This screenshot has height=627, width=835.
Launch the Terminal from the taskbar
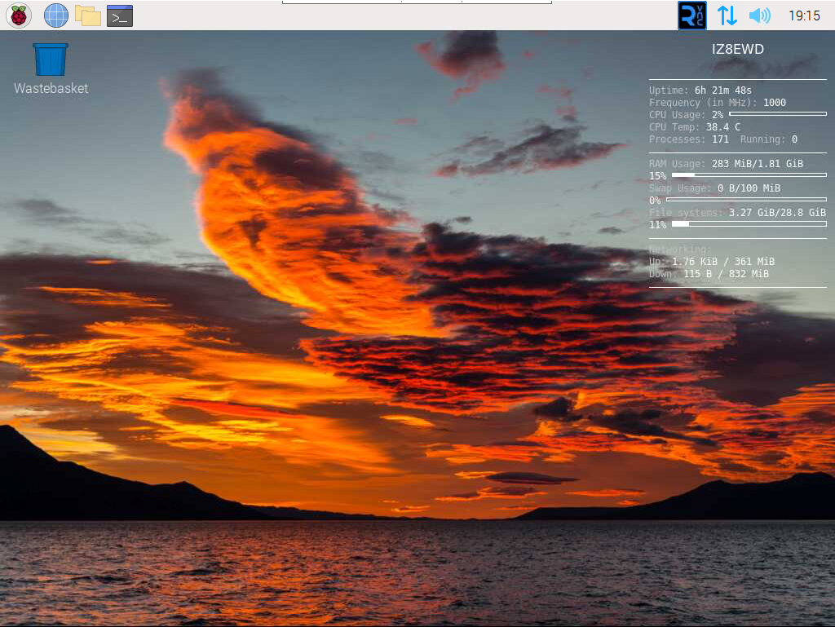pos(120,16)
